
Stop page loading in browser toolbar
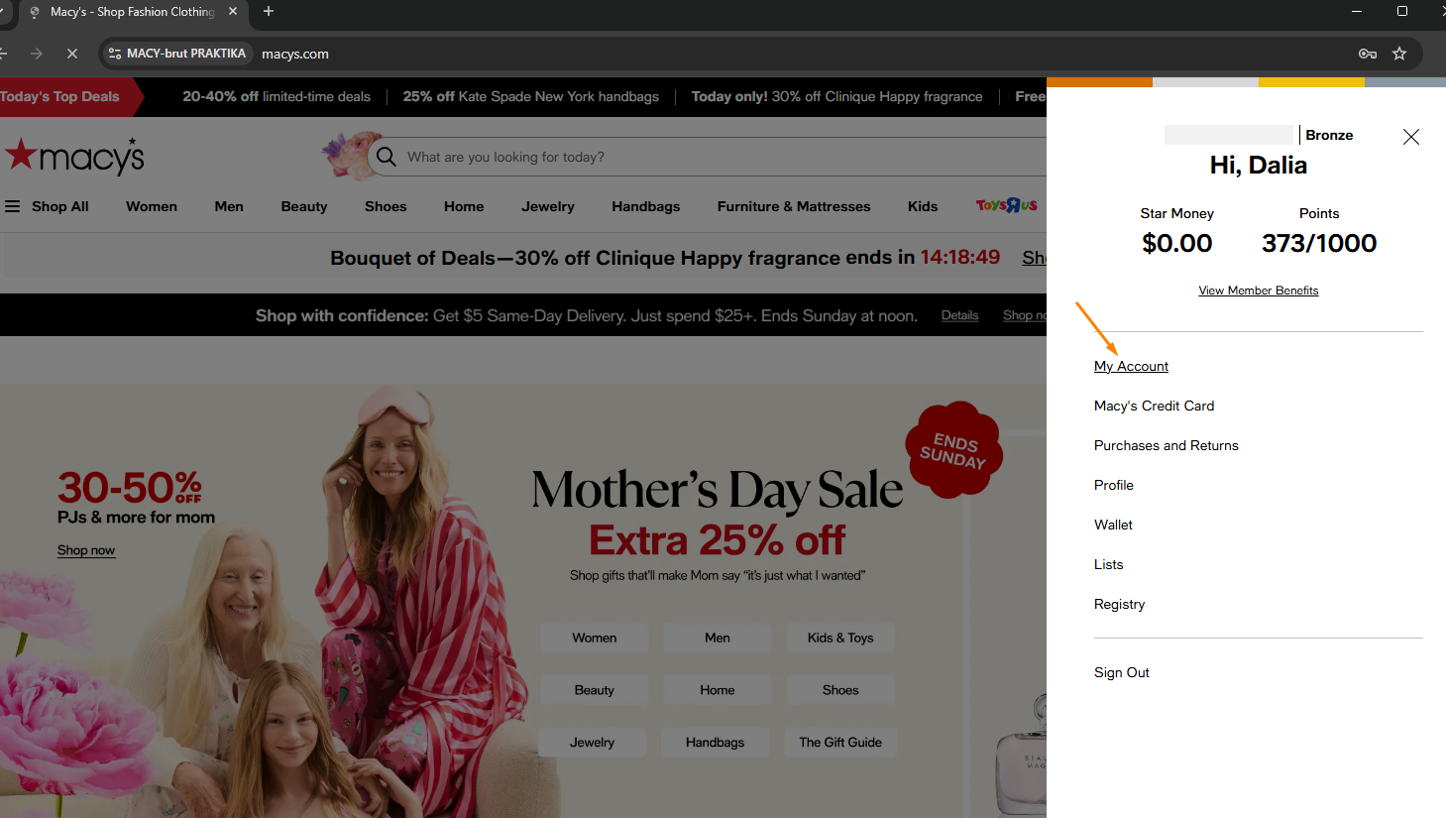(x=72, y=54)
